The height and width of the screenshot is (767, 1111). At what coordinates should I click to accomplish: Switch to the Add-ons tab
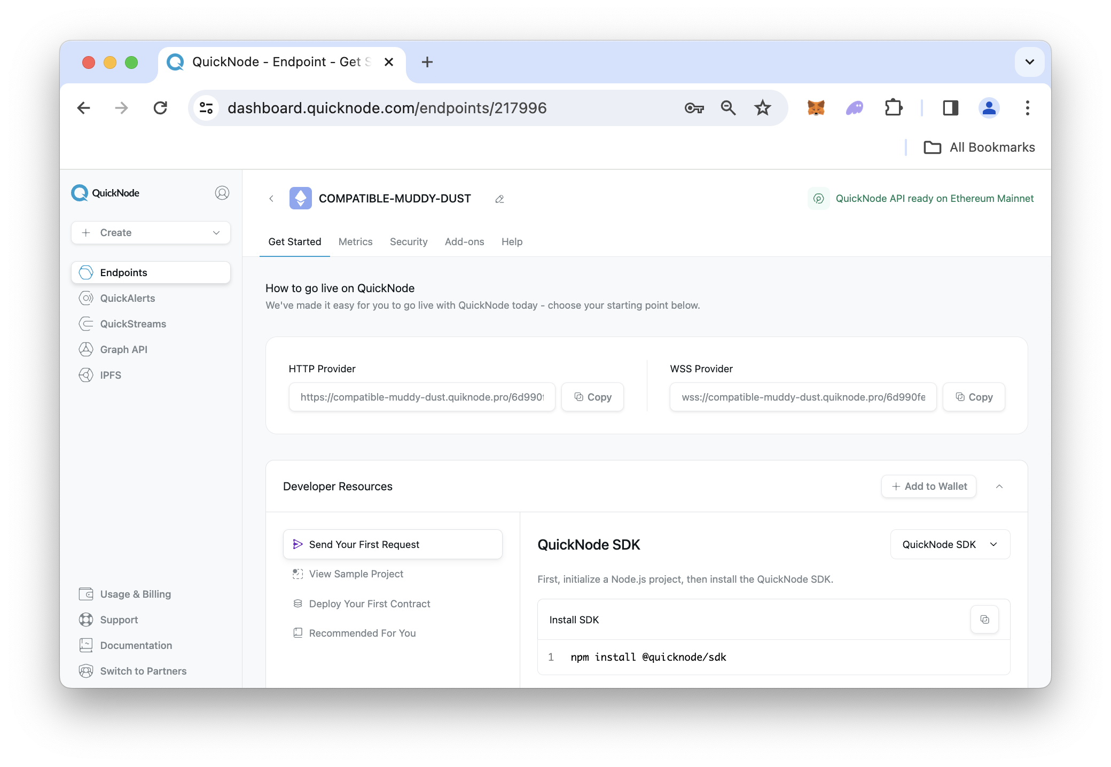coord(465,242)
